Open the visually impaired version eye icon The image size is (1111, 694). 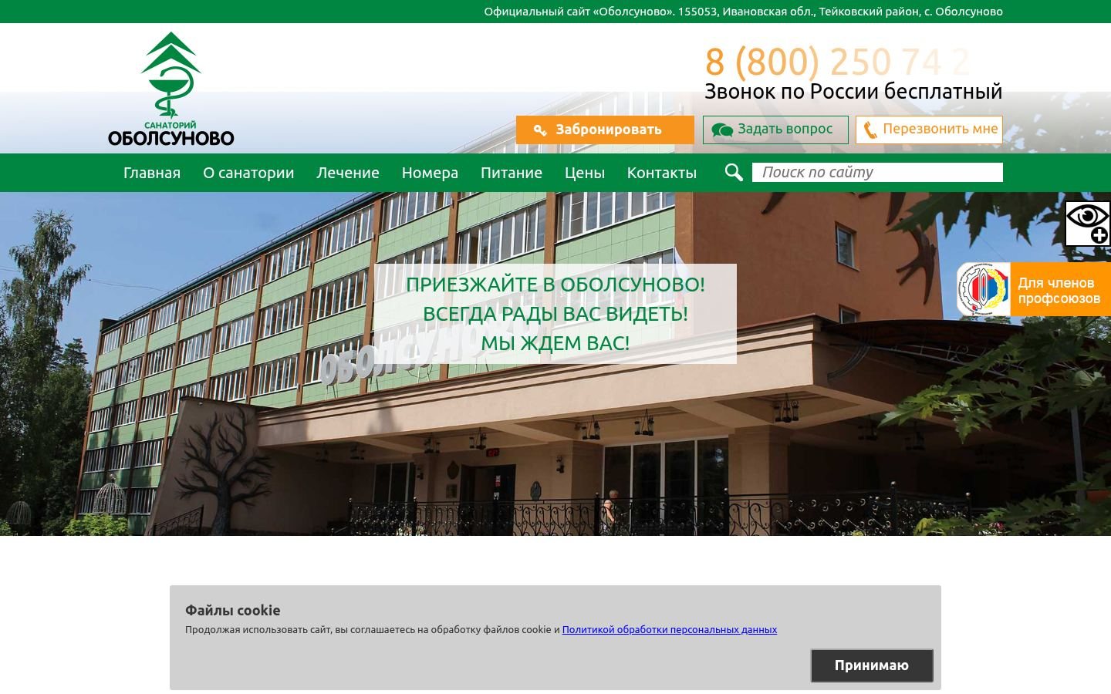click(x=1088, y=224)
